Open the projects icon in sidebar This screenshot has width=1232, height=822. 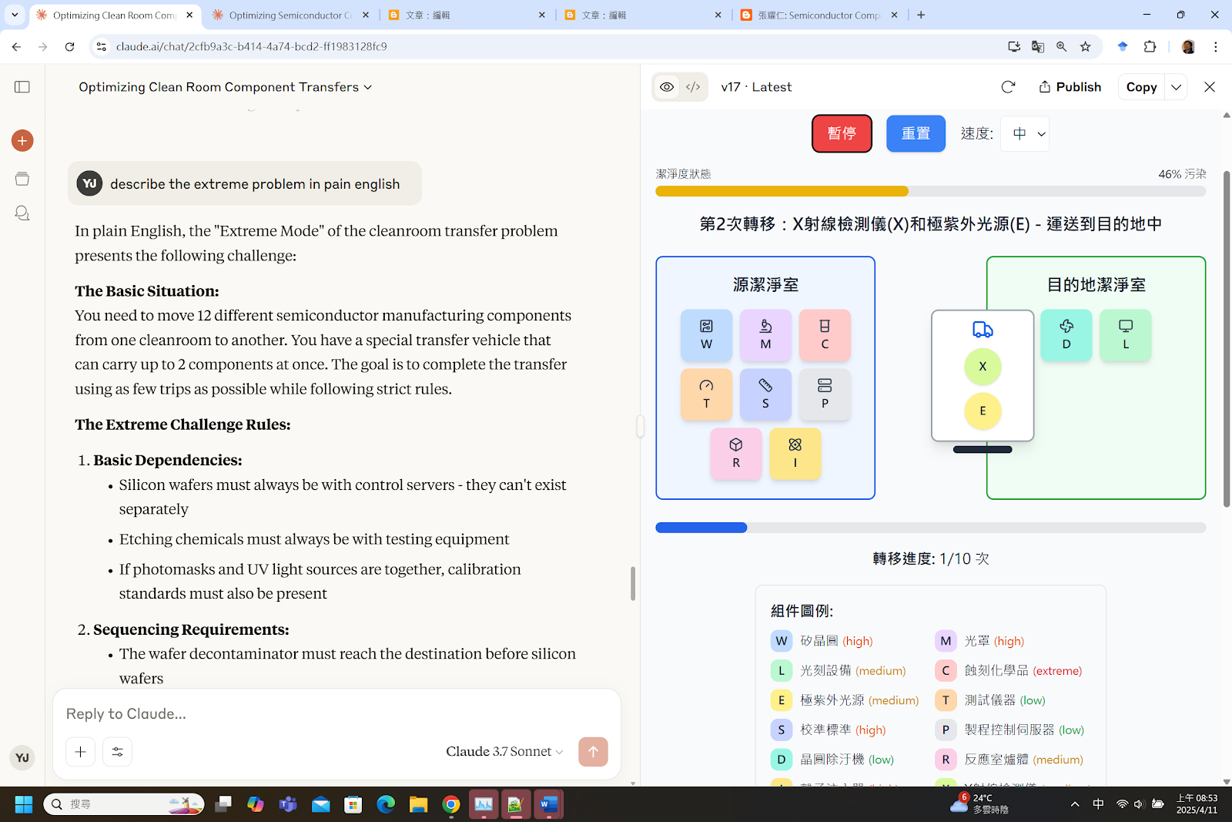[22, 179]
